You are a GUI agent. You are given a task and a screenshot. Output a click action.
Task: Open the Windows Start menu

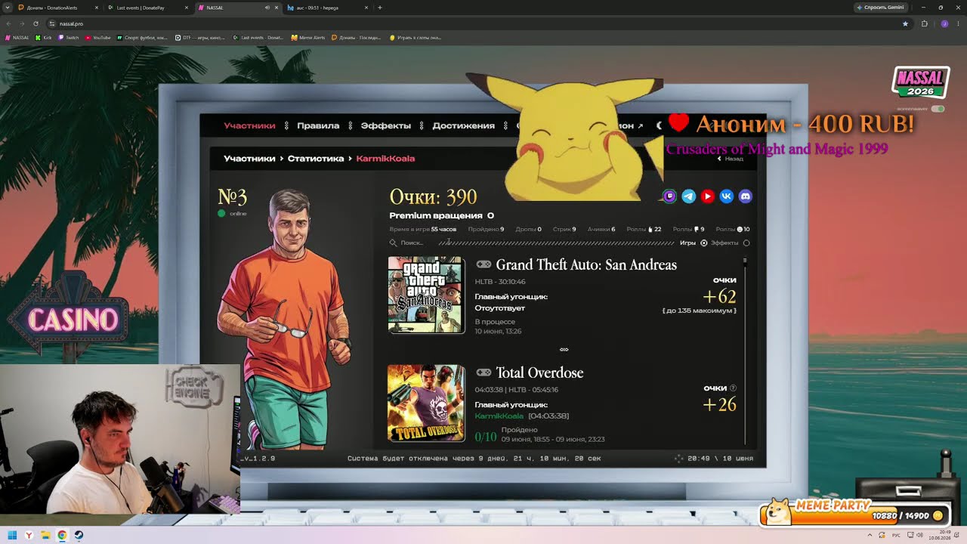click(x=12, y=536)
